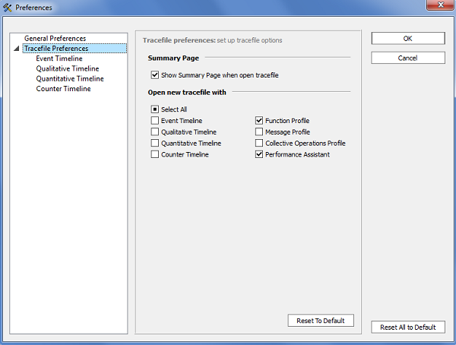Disable the Function Profile checkbox
This screenshot has height=345, width=456.
259,121
